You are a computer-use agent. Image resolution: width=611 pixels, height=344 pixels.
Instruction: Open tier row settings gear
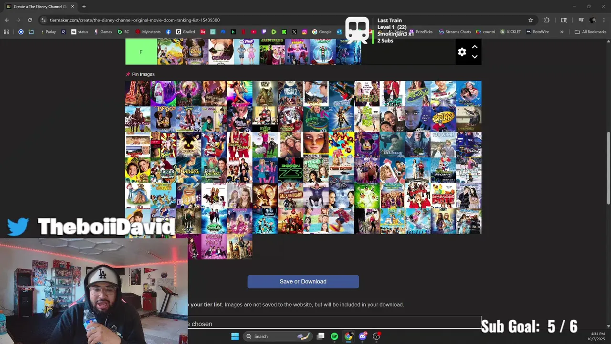[462, 52]
